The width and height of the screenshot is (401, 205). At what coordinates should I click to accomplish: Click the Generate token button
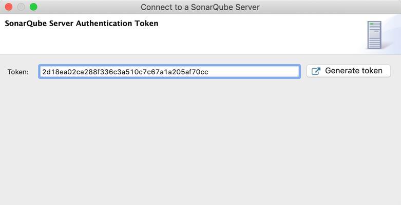click(x=348, y=71)
